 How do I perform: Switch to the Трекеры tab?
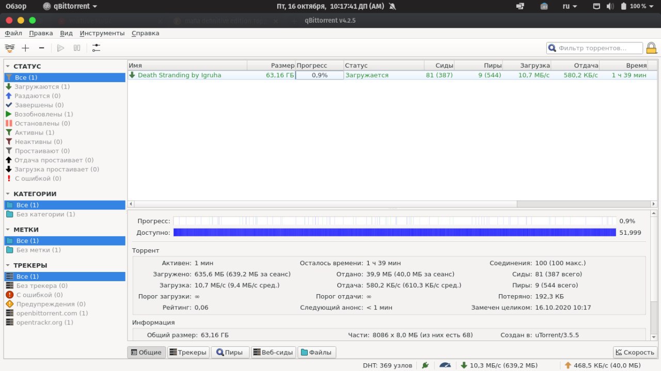click(x=188, y=352)
